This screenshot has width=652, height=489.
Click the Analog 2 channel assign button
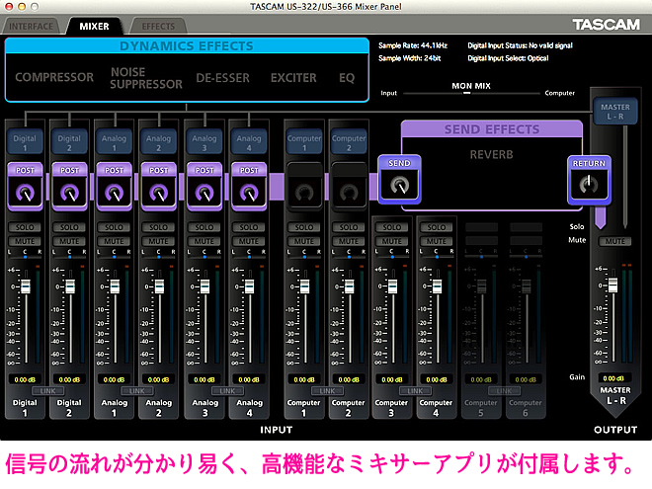158,142
